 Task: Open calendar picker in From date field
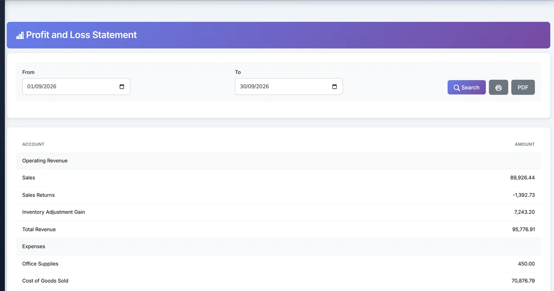click(122, 86)
